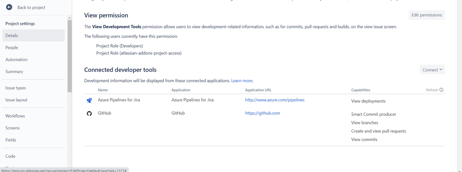Click the Connected developer tools heading
This screenshot has height=172, width=462.
click(x=120, y=70)
